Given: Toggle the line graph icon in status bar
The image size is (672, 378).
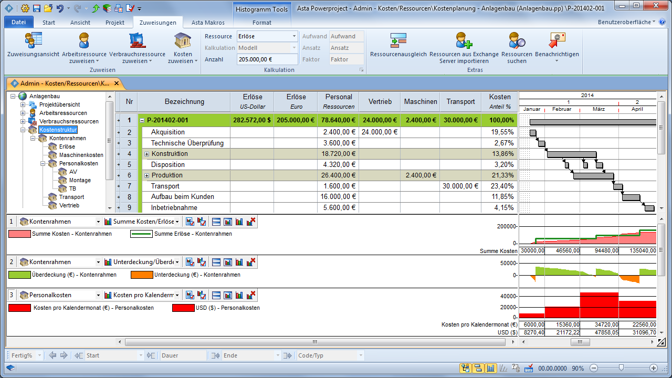Looking at the screenshot, I should (x=503, y=368).
